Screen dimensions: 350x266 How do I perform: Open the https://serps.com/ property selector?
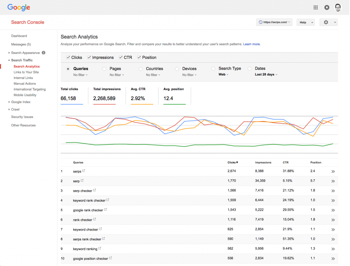coord(274,22)
